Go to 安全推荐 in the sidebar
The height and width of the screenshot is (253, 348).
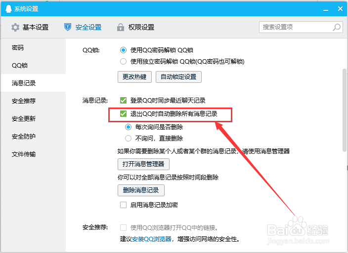pyautogui.click(x=33, y=101)
